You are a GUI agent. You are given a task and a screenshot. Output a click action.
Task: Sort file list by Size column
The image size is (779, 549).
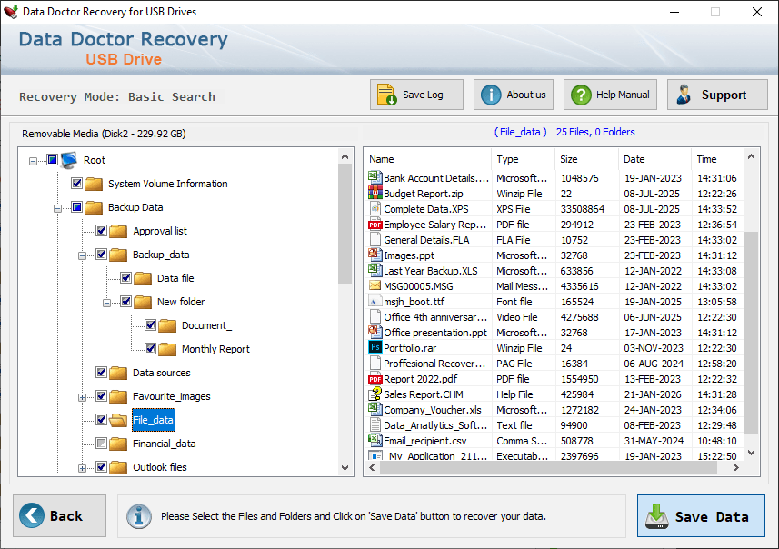(x=586, y=159)
